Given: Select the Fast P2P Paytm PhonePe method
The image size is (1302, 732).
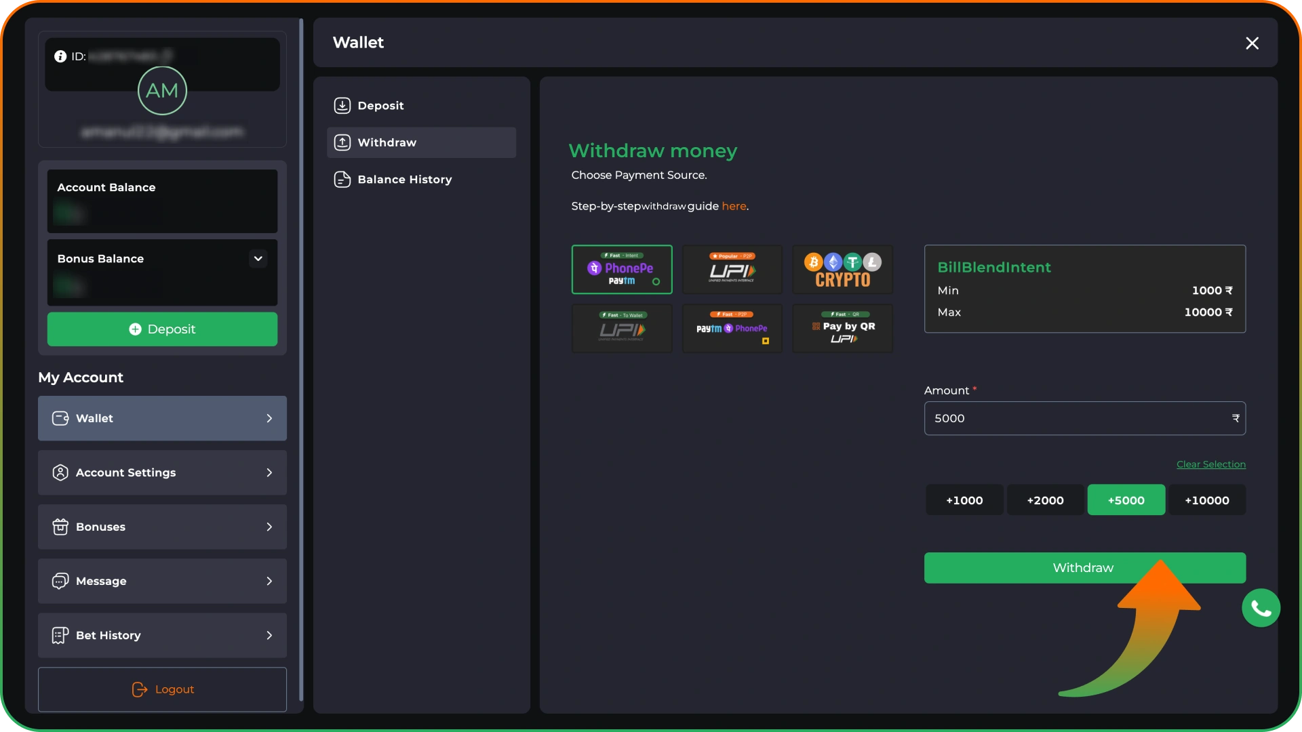Looking at the screenshot, I should tap(732, 328).
